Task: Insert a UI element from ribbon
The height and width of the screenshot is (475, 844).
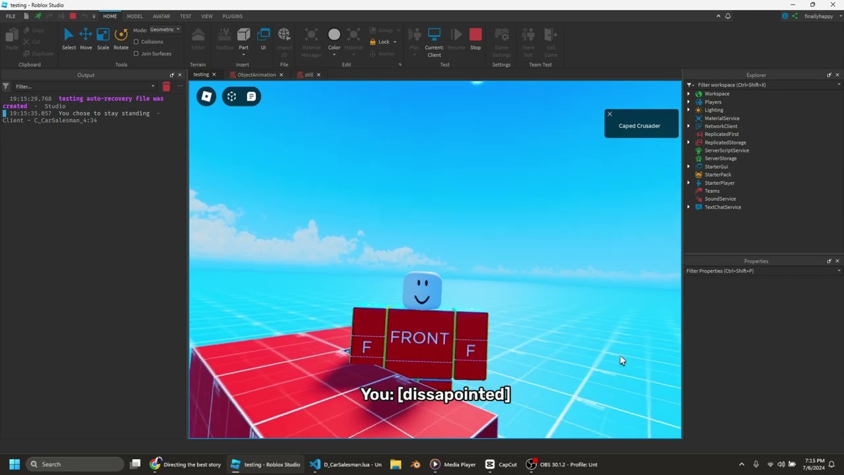Action: [x=263, y=39]
